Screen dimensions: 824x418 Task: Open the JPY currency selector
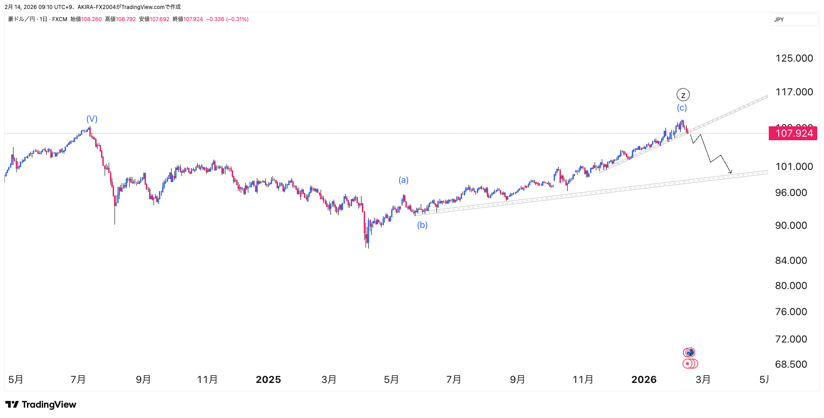tap(793, 20)
